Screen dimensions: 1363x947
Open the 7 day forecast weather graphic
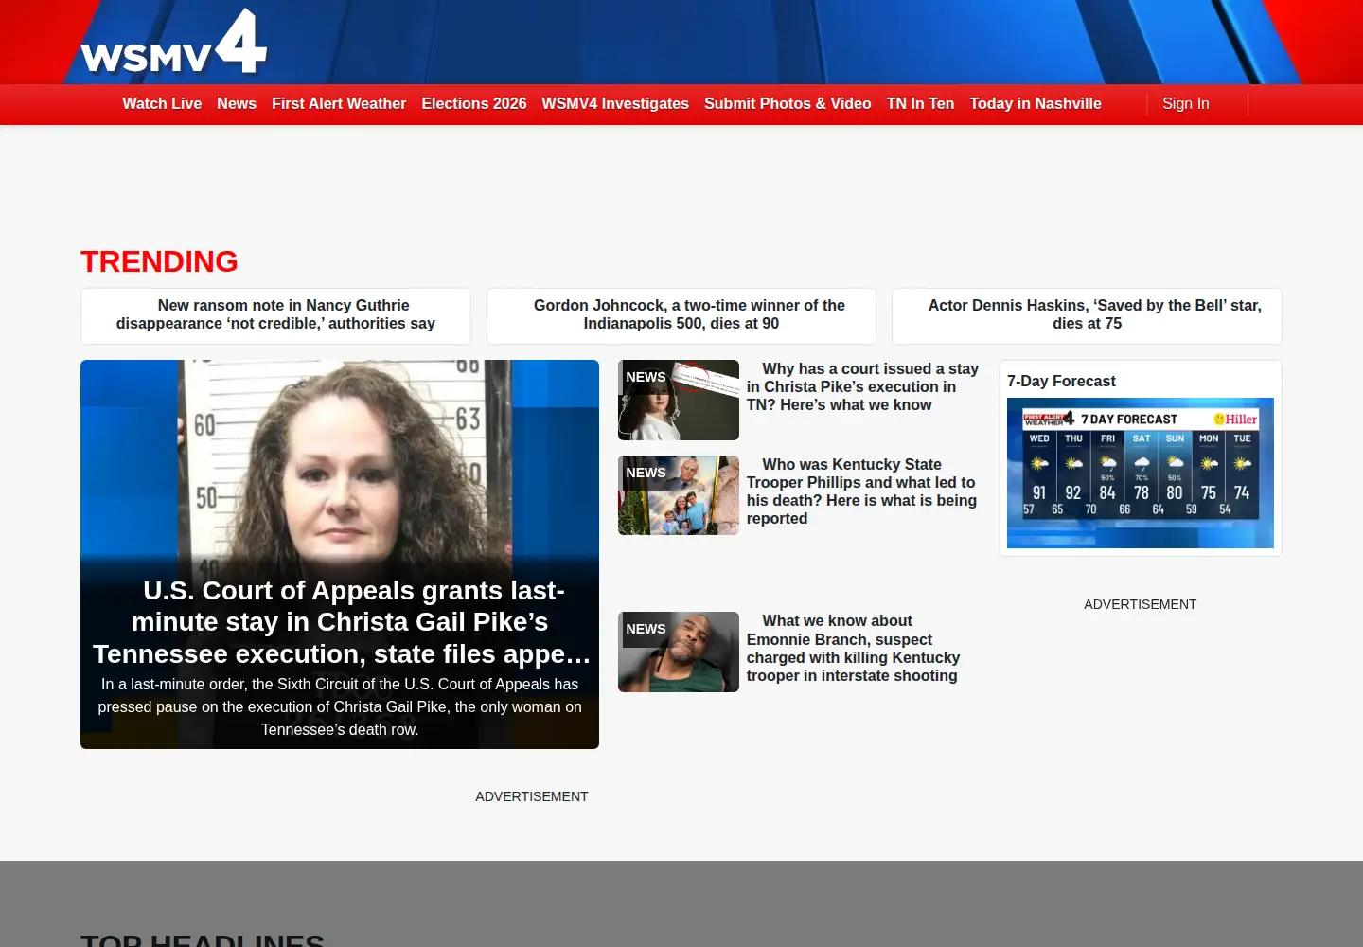click(1141, 473)
